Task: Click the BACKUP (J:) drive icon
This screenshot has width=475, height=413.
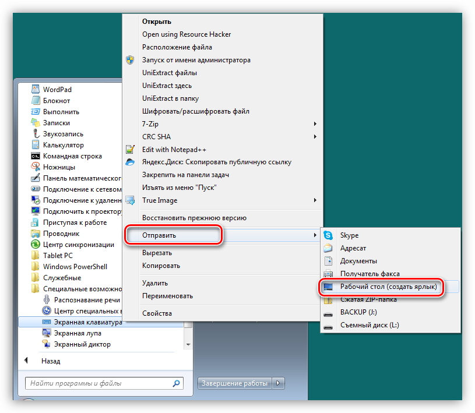Action: 328,315
